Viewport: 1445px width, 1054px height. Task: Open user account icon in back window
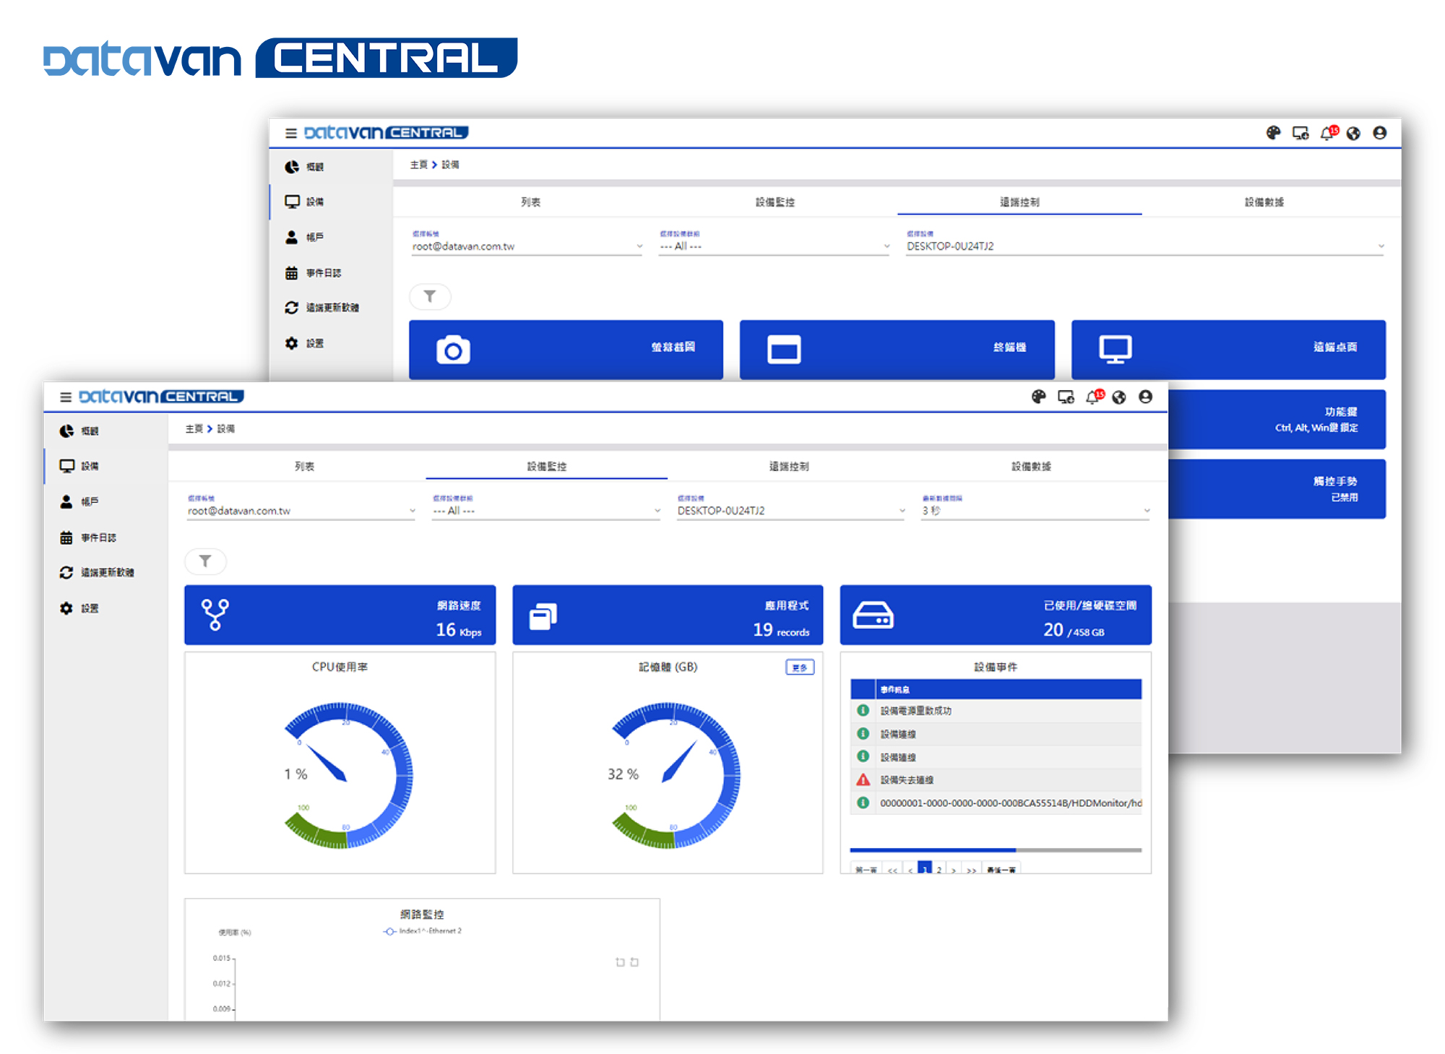[1379, 133]
